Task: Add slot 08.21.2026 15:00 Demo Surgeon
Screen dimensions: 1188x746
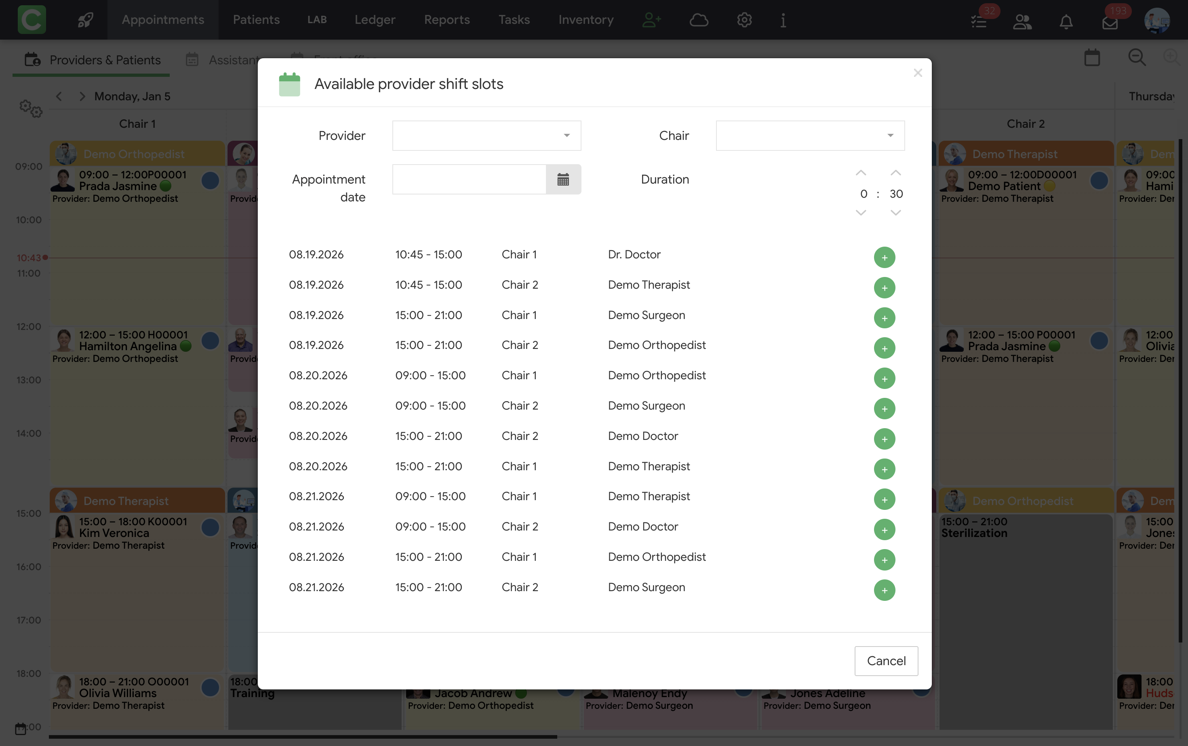Action: [885, 590]
